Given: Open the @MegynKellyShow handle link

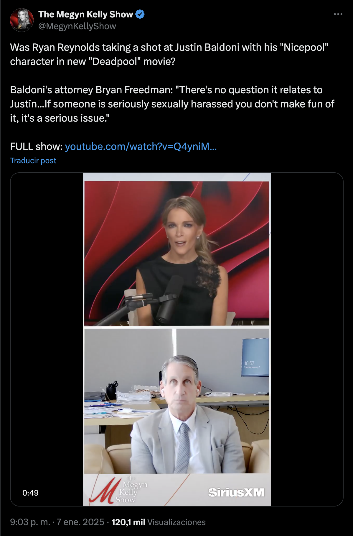Looking at the screenshot, I should pos(77,26).
